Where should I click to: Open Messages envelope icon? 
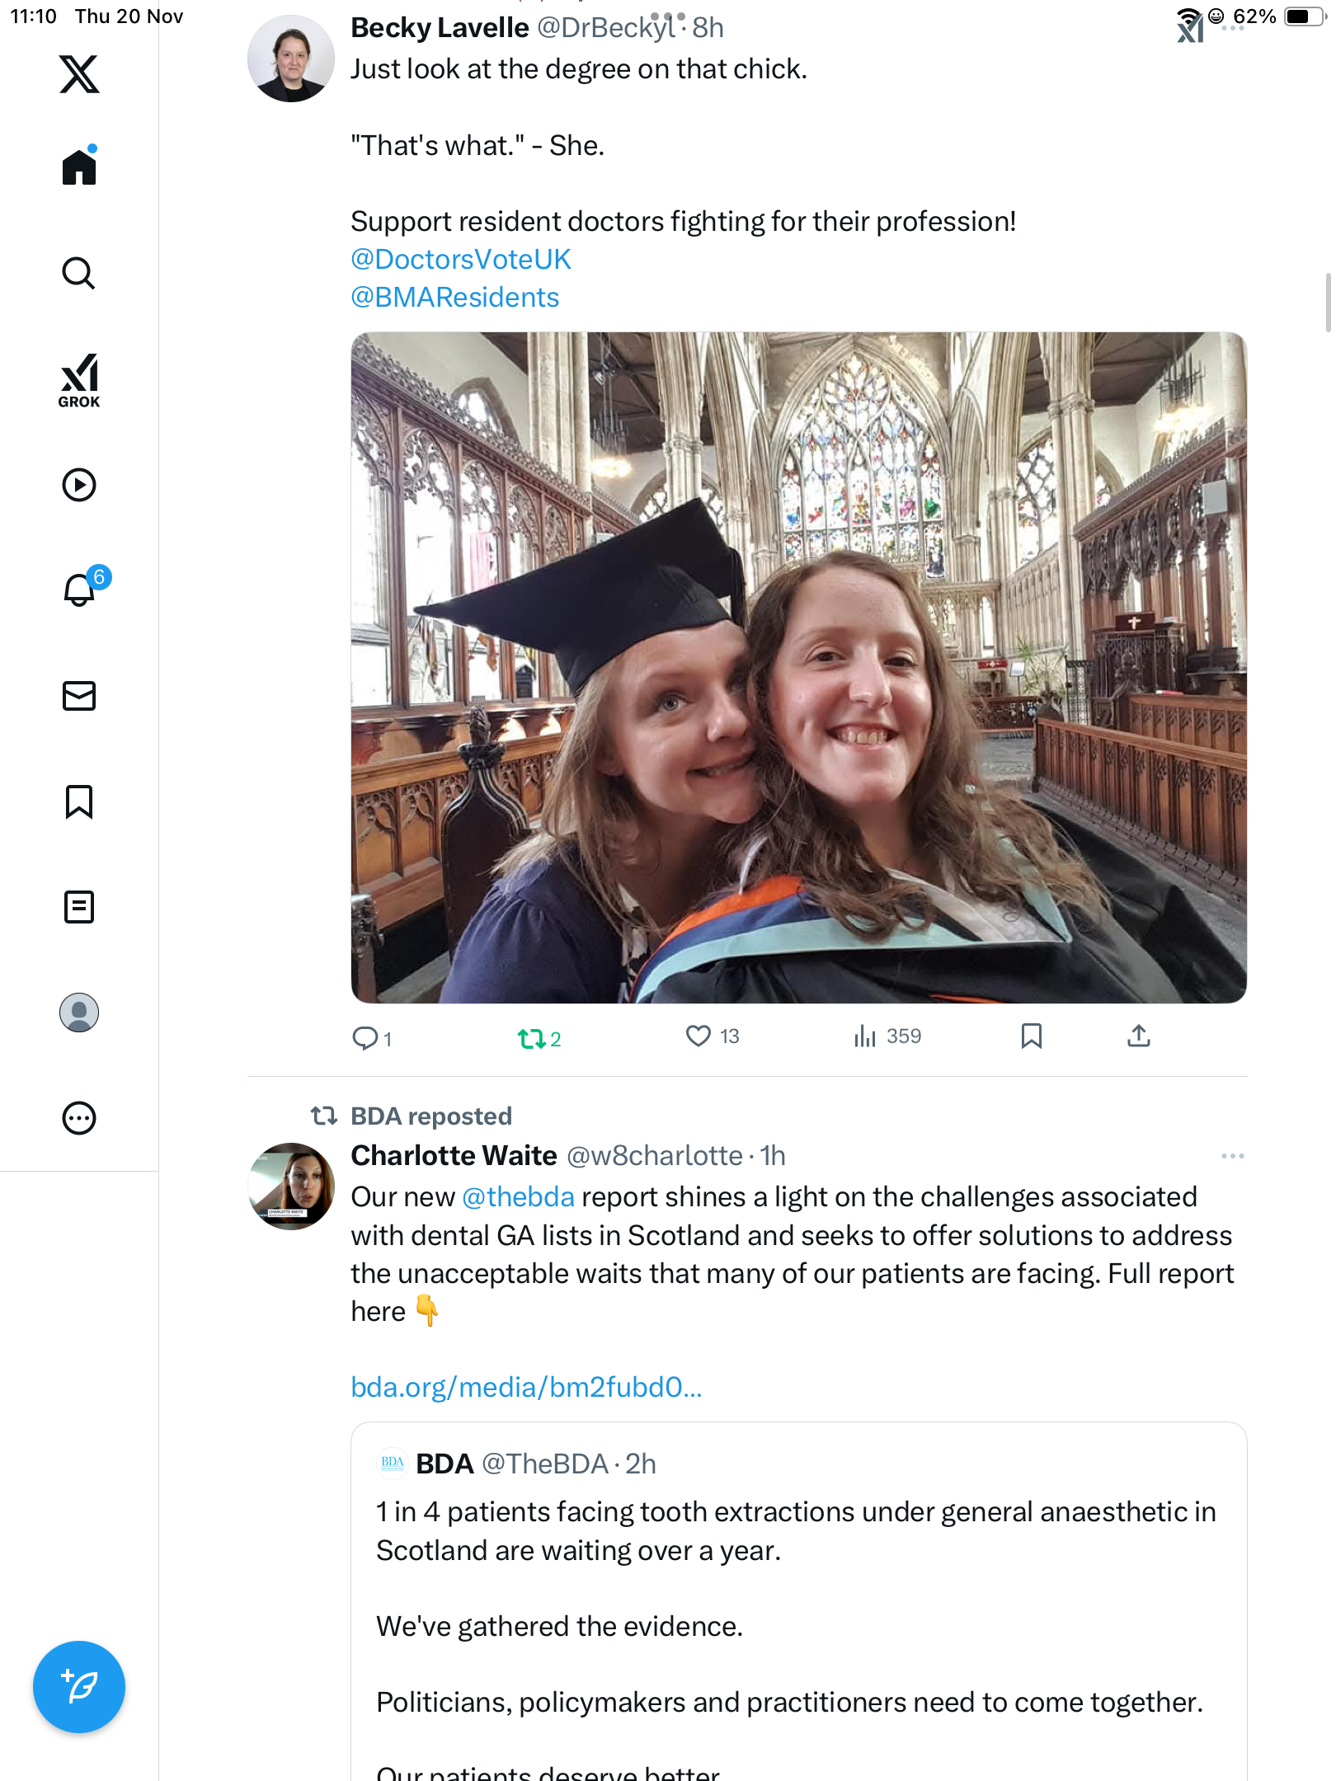(x=79, y=696)
